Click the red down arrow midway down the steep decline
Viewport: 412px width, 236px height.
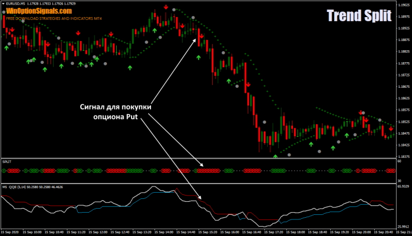pyautogui.click(x=248, y=85)
